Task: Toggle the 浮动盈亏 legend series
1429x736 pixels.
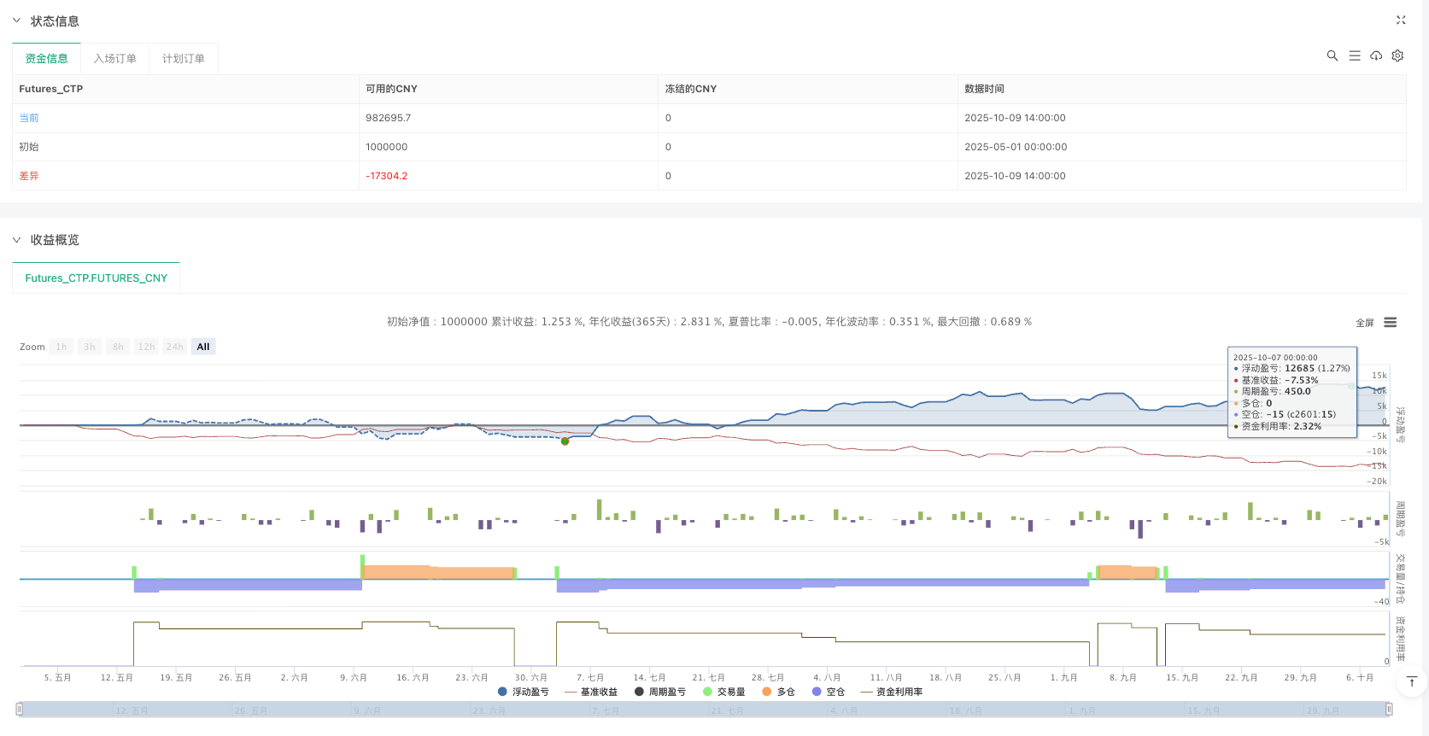Action: coord(523,692)
